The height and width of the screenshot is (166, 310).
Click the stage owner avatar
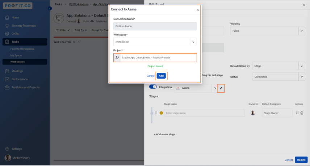point(253,113)
